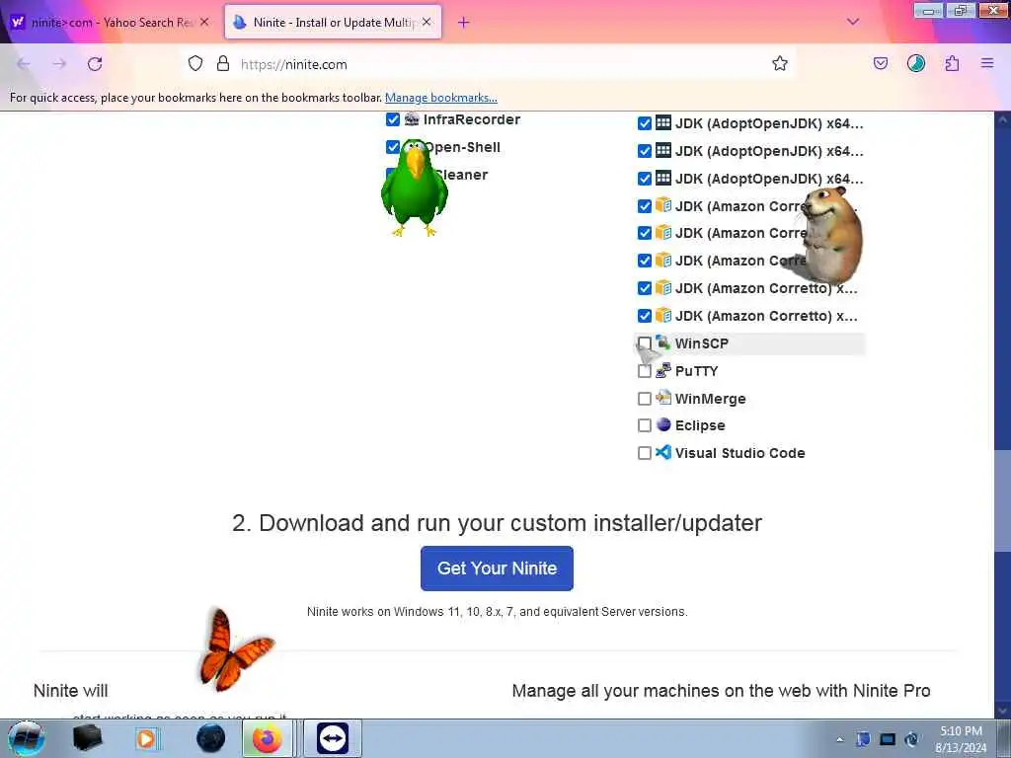
Task: Open a new tab with plus
Action: (x=463, y=23)
